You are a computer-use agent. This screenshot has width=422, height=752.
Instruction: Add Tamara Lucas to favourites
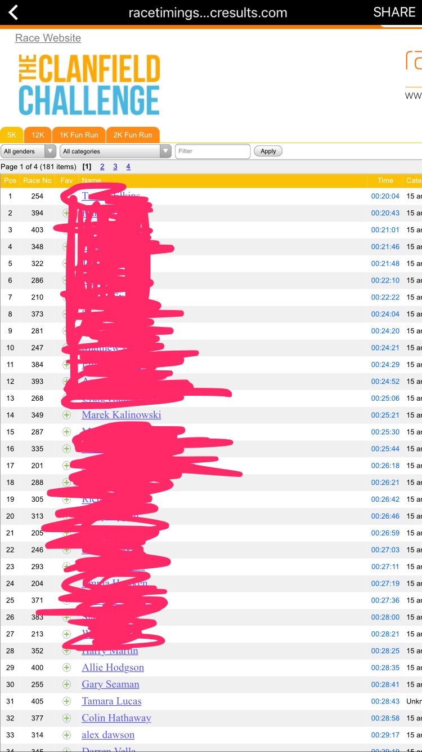(x=66, y=701)
